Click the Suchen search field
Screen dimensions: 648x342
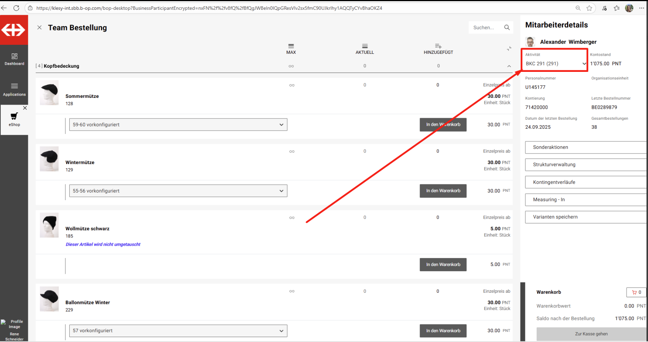point(485,27)
